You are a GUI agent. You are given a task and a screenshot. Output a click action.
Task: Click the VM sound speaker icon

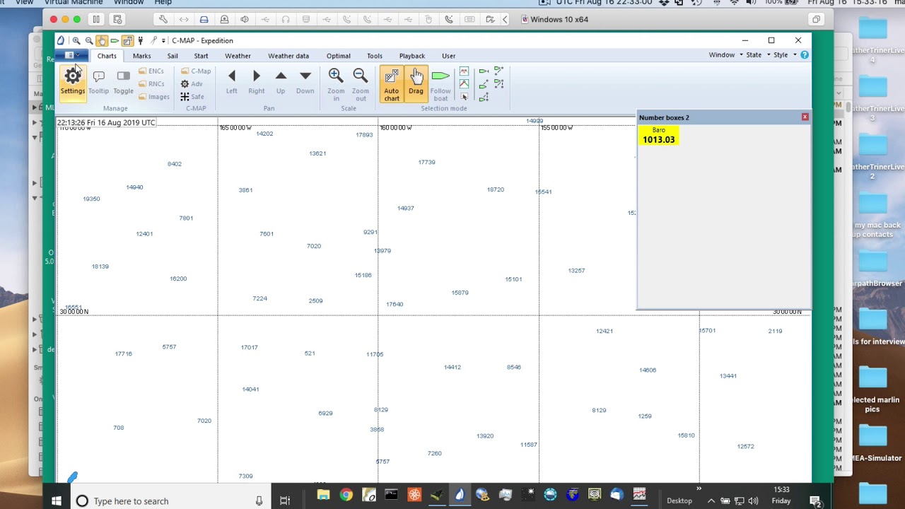point(245,19)
